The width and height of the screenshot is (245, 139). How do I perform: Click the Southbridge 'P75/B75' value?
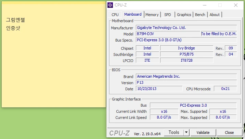[186, 54]
